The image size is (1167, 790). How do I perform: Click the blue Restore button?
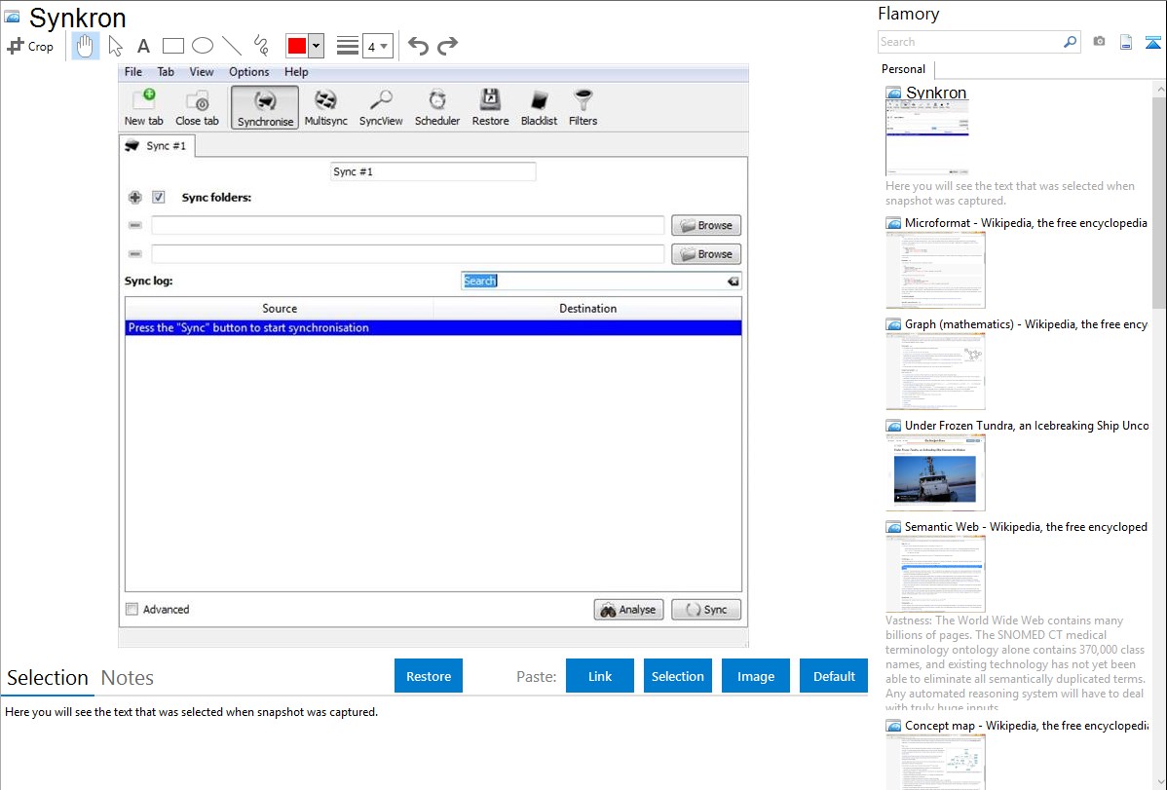[x=429, y=676]
